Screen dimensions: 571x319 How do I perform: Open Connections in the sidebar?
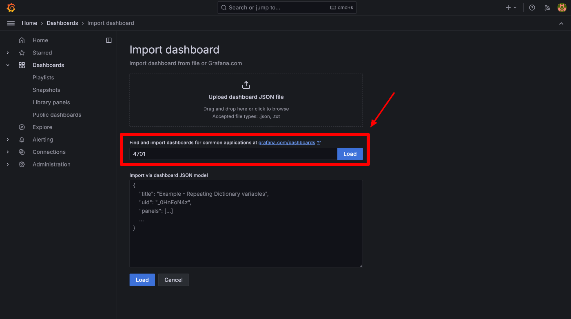(x=49, y=152)
